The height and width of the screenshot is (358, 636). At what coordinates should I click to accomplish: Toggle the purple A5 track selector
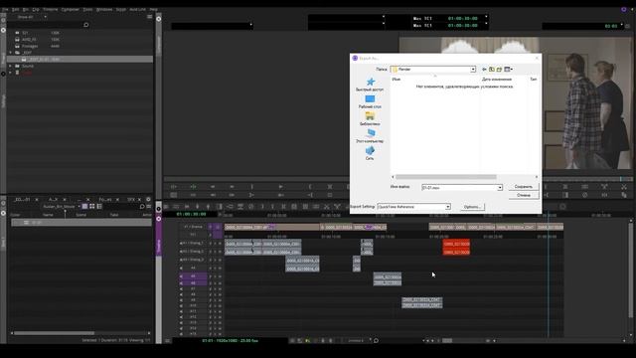(193, 276)
